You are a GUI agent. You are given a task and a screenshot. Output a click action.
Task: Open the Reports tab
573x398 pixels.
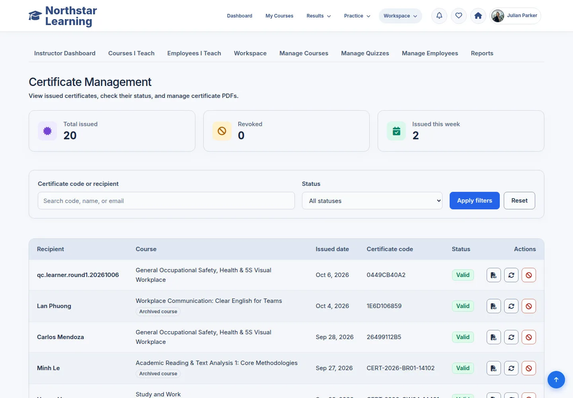tap(482, 53)
